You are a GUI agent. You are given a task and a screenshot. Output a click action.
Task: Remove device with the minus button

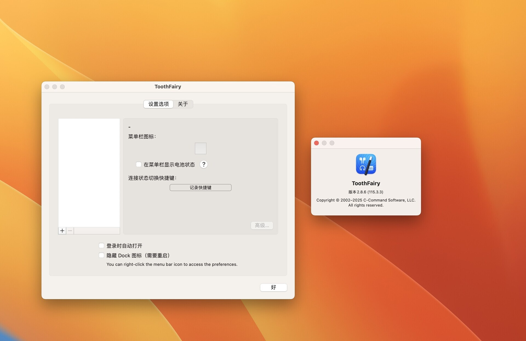point(70,231)
